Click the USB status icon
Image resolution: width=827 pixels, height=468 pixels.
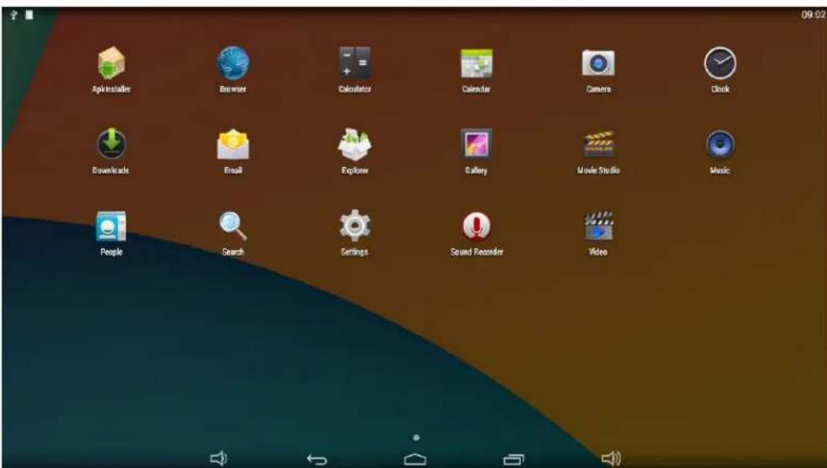coord(14,15)
